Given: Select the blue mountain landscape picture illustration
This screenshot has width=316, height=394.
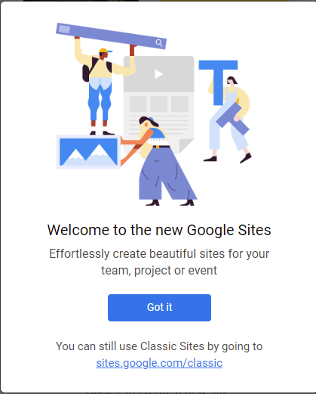Looking at the screenshot, I should 88,152.
